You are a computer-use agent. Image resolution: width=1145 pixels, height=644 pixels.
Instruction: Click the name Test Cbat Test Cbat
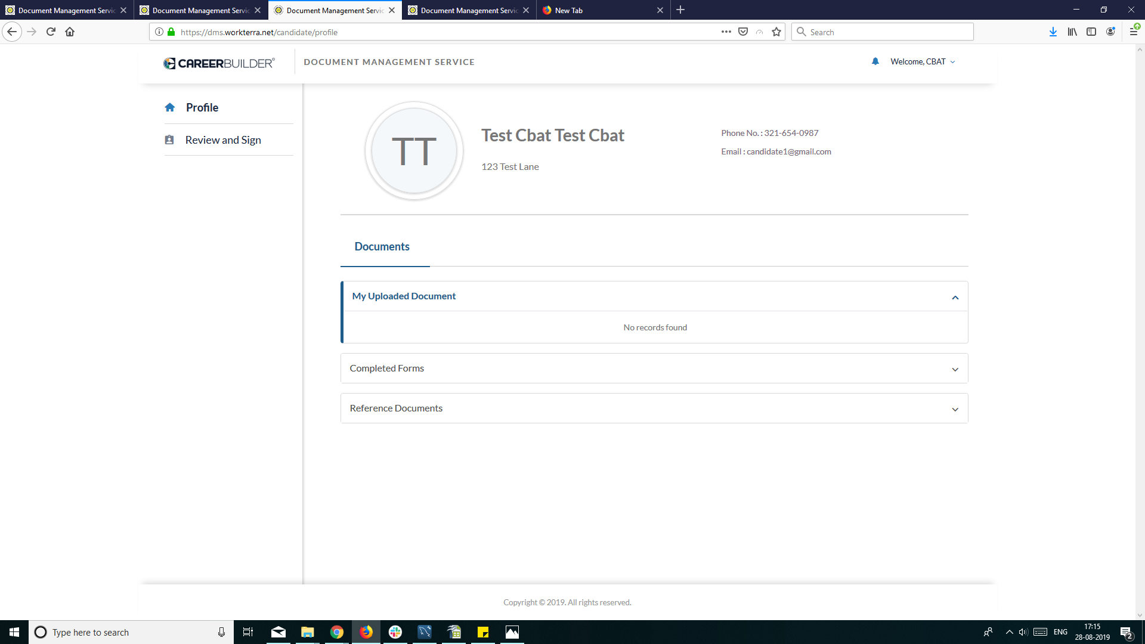[552, 135]
